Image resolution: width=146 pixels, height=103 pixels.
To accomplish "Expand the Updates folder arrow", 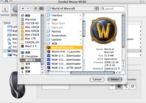I will tap(81, 39).
